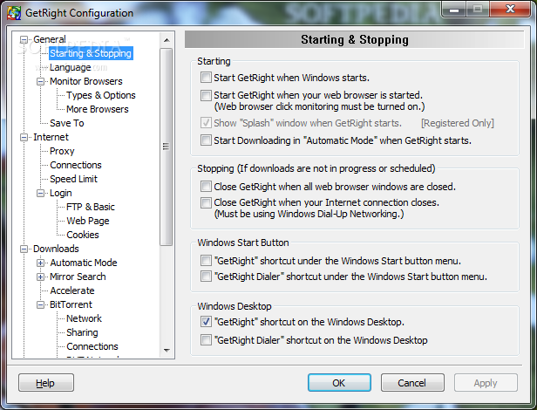This screenshot has height=410, width=537.
Task: Select Mirror Search in the tree
Action: (x=78, y=277)
